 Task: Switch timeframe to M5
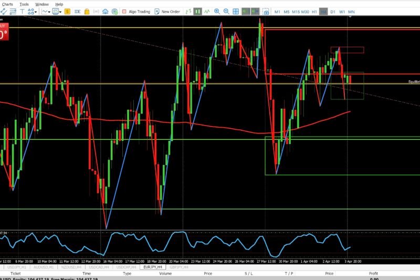pos(286,12)
